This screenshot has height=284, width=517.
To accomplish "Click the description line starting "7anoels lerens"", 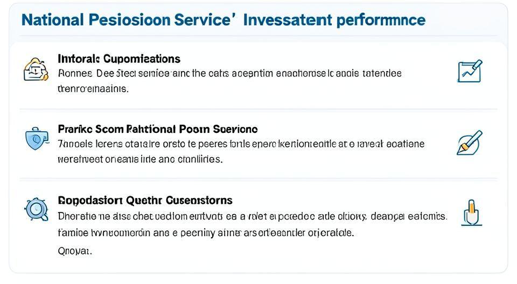I will pyautogui.click(x=241, y=144).
